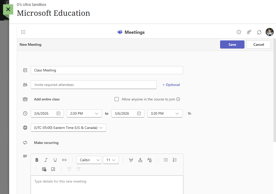
Task: Click the globe time zone icon
Action: [x=25, y=128]
